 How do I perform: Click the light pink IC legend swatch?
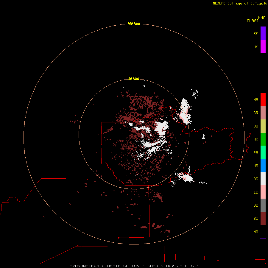pyautogui.click(x=263, y=192)
